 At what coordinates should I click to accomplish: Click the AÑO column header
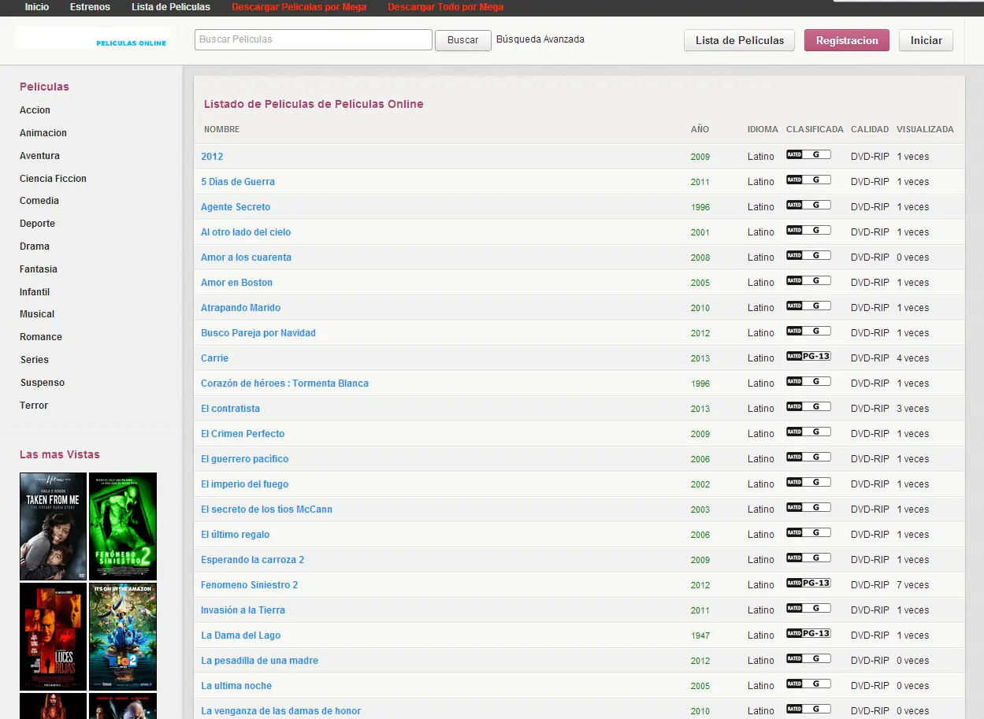click(x=700, y=129)
